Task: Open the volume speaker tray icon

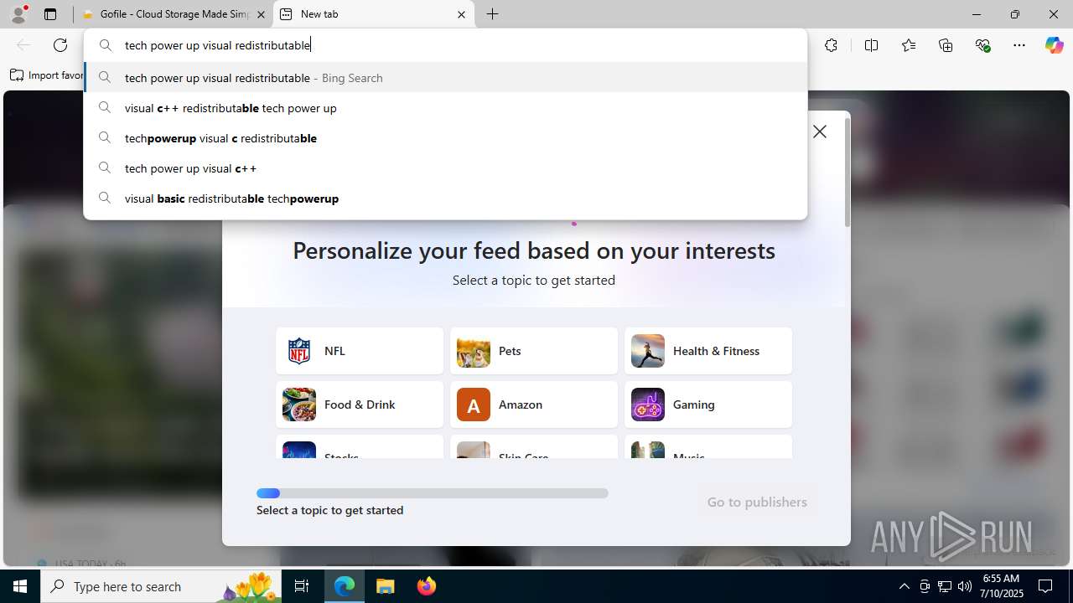Action: click(x=965, y=586)
